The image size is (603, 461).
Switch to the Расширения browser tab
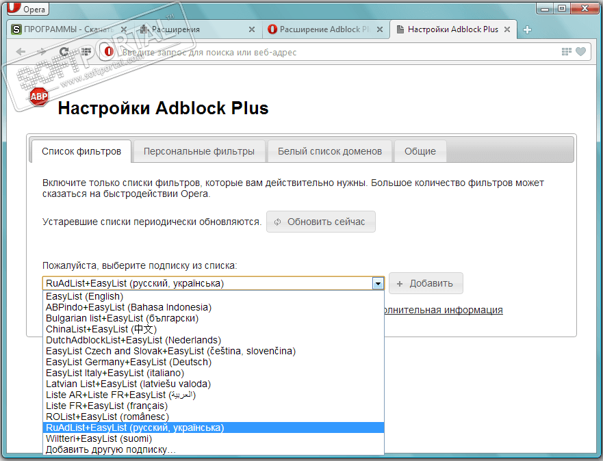(198, 29)
